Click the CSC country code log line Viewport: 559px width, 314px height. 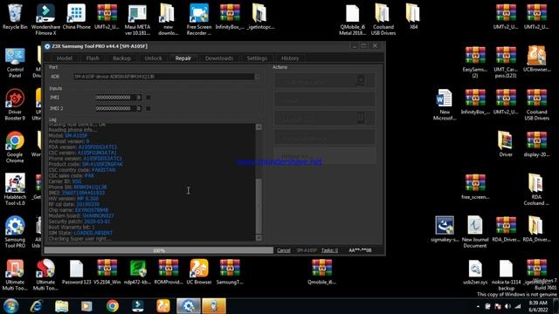click(x=82, y=170)
